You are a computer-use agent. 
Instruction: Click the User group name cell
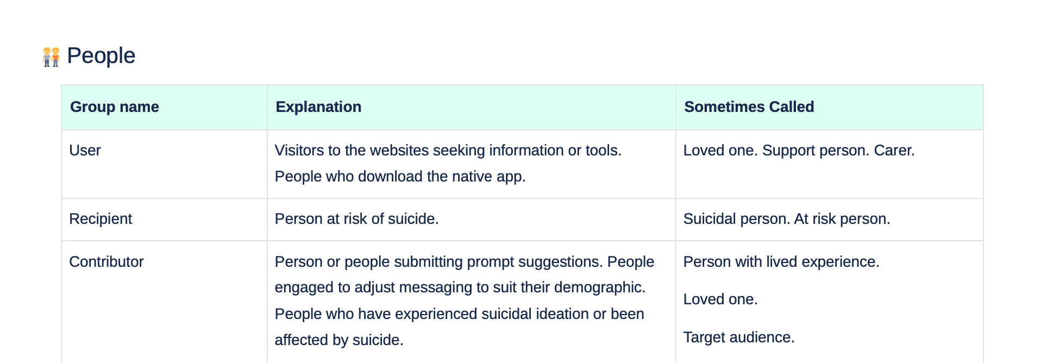164,164
